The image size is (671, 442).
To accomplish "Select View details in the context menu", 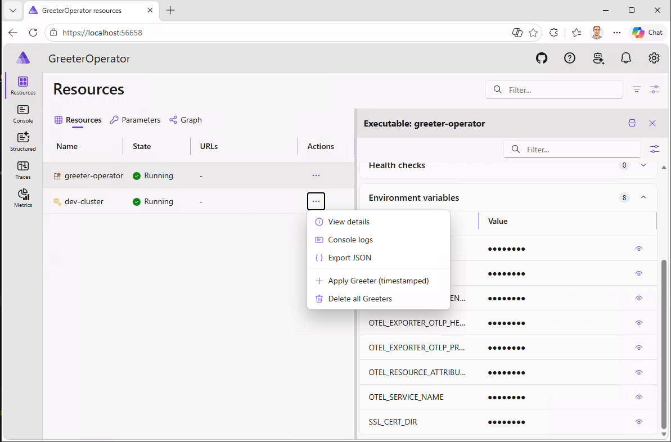I will tap(379, 222).
